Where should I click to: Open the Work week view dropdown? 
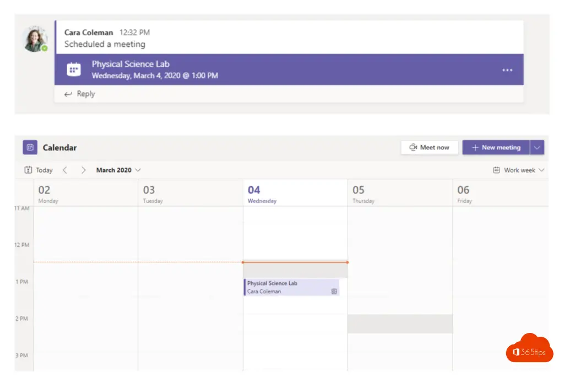pyautogui.click(x=519, y=170)
